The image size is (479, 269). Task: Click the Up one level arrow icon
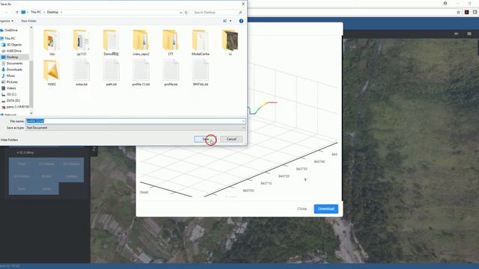pyautogui.click(x=16, y=13)
